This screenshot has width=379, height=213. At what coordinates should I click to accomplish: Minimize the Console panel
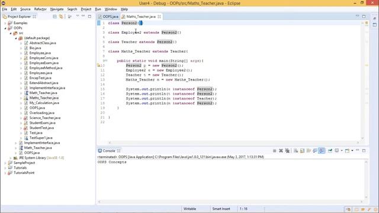pos(358,150)
